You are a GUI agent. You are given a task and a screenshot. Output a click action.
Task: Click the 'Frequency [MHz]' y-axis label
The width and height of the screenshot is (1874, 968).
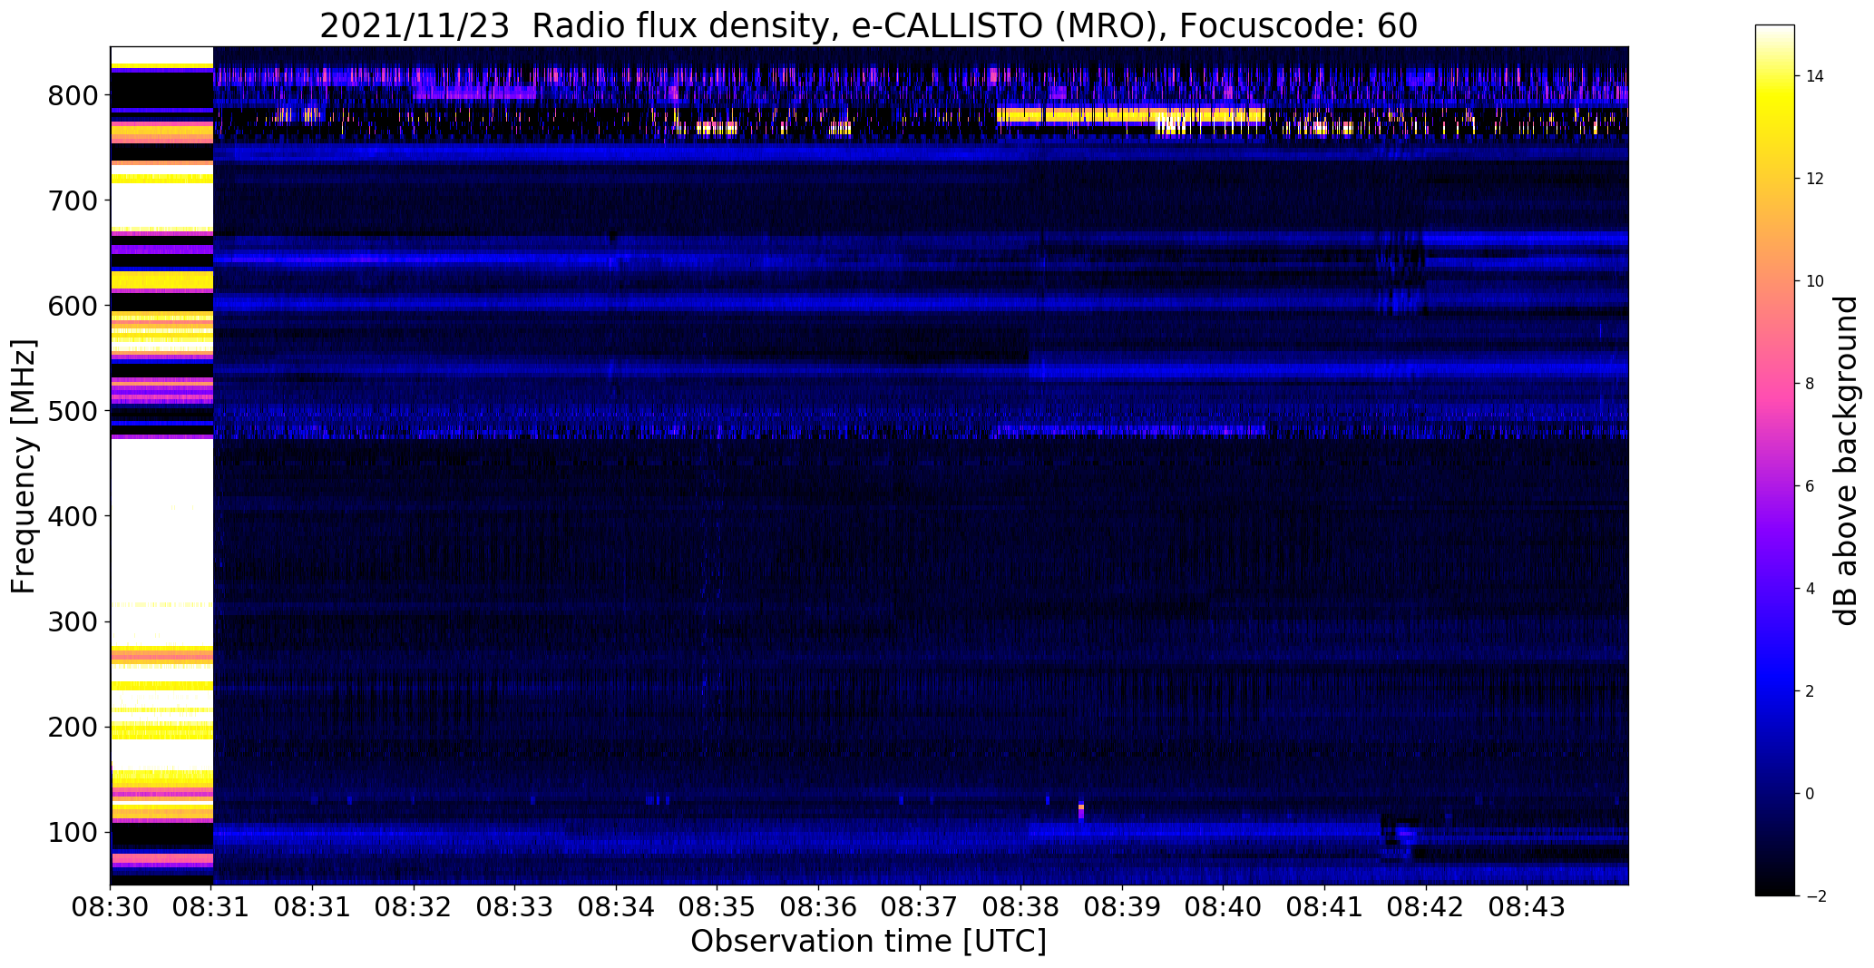click(24, 466)
